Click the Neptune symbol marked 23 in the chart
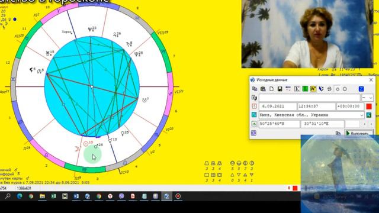The image size is (379, 213). coord(90,30)
